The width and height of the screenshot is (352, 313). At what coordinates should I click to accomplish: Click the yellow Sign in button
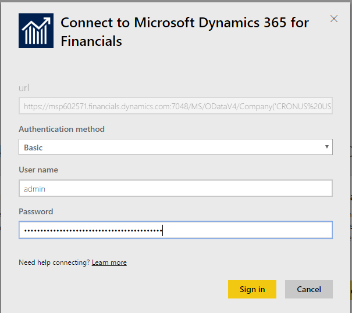[x=252, y=289]
